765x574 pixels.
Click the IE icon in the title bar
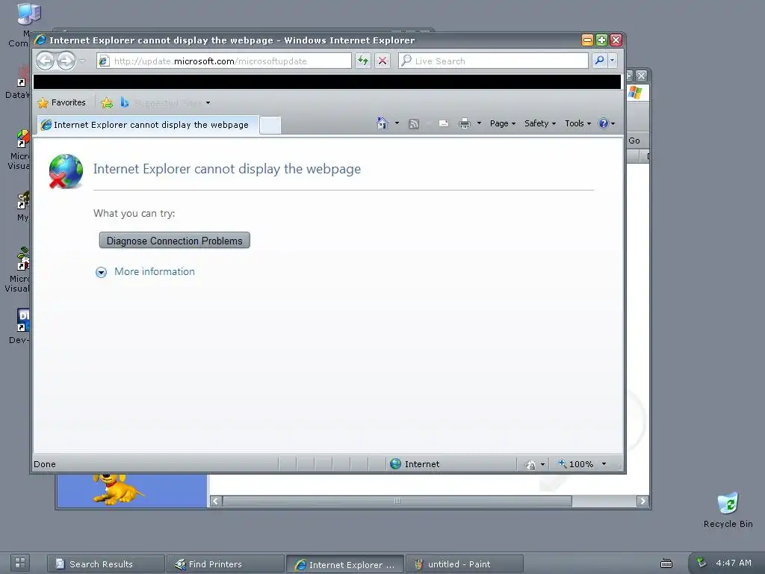click(x=40, y=40)
